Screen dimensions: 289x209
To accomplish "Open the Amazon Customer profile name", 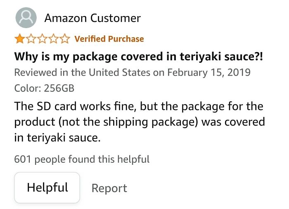I will [x=92, y=18].
